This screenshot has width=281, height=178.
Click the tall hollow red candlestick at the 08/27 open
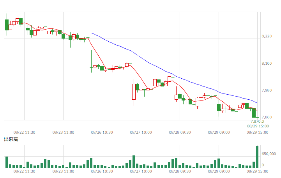click(134, 92)
